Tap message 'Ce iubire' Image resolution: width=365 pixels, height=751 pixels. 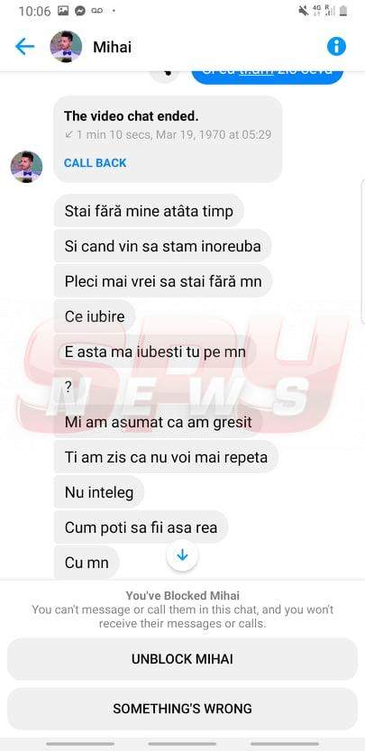pyautogui.click(x=95, y=316)
